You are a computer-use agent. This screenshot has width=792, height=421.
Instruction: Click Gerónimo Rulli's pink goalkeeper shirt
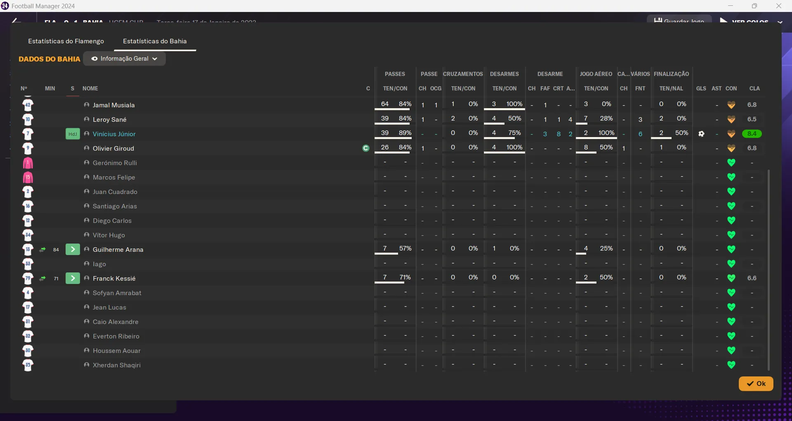28,163
